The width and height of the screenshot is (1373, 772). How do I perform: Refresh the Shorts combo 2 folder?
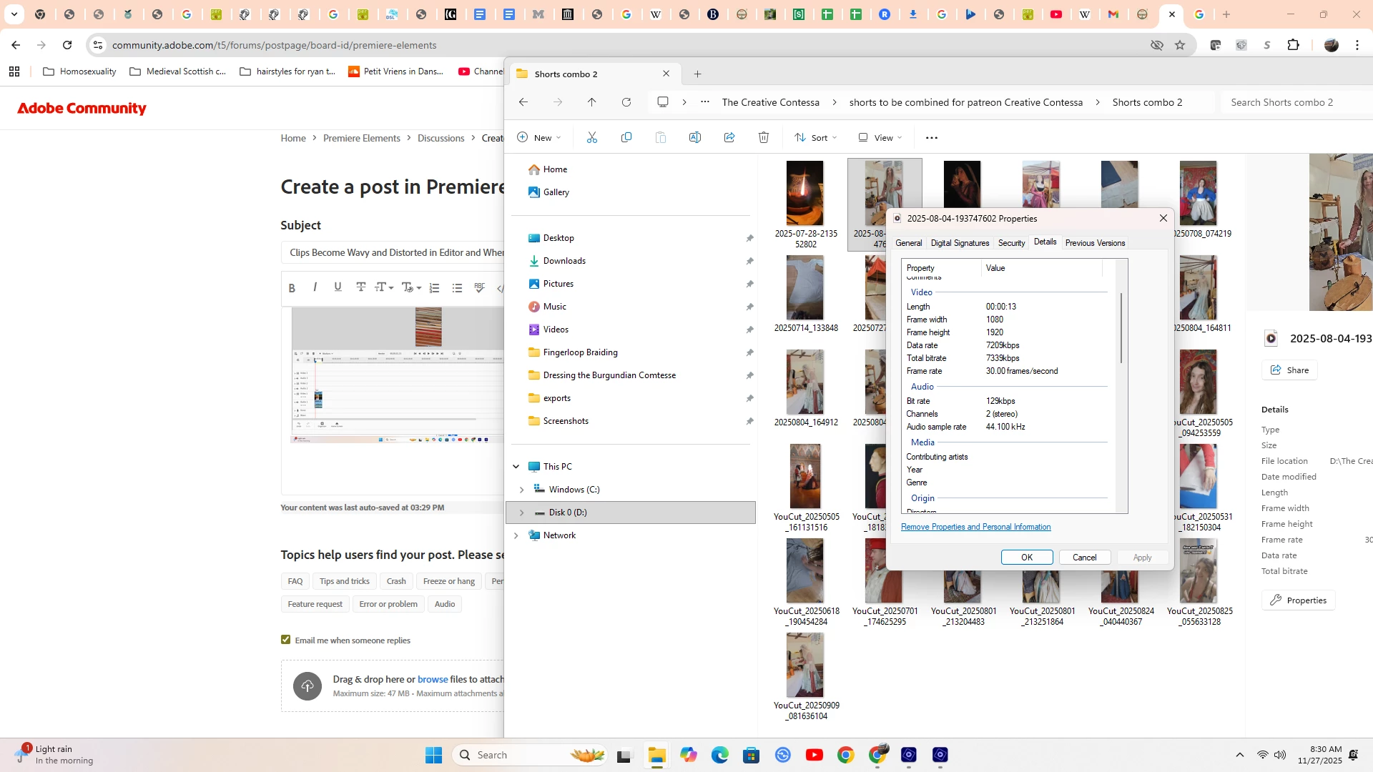click(626, 102)
